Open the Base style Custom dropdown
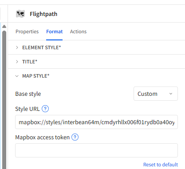This screenshot has height=169, width=185. [156, 94]
